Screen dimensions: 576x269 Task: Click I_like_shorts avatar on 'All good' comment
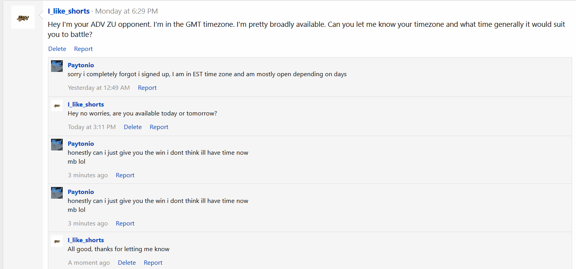(57, 241)
